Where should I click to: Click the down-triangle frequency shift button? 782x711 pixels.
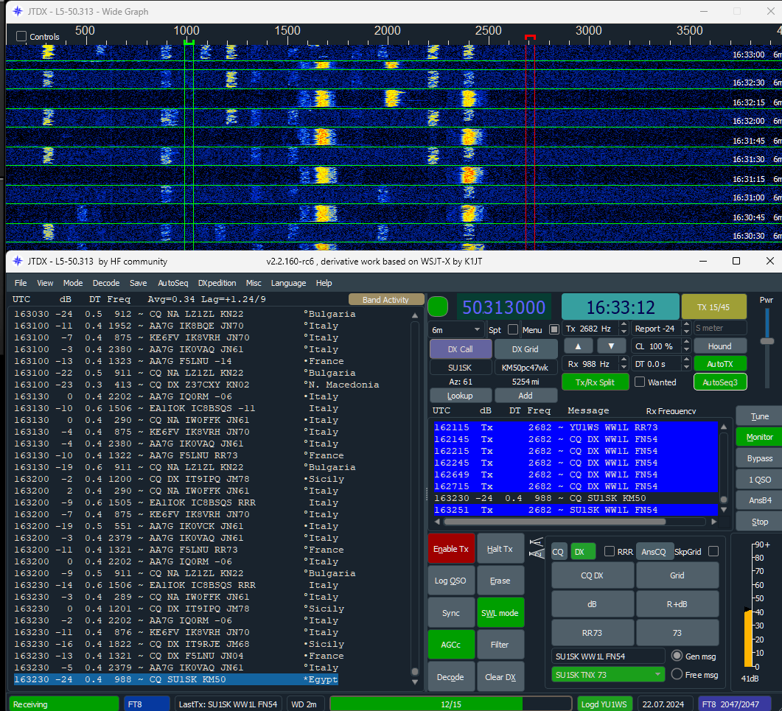click(x=611, y=346)
